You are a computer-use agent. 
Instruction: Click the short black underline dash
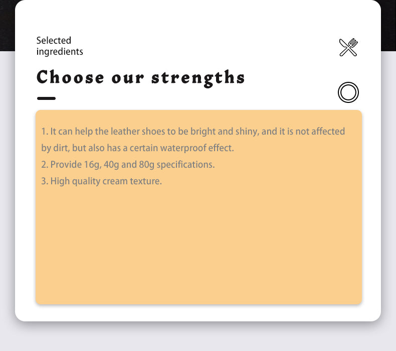pyautogui.click(x=46, y=98)
